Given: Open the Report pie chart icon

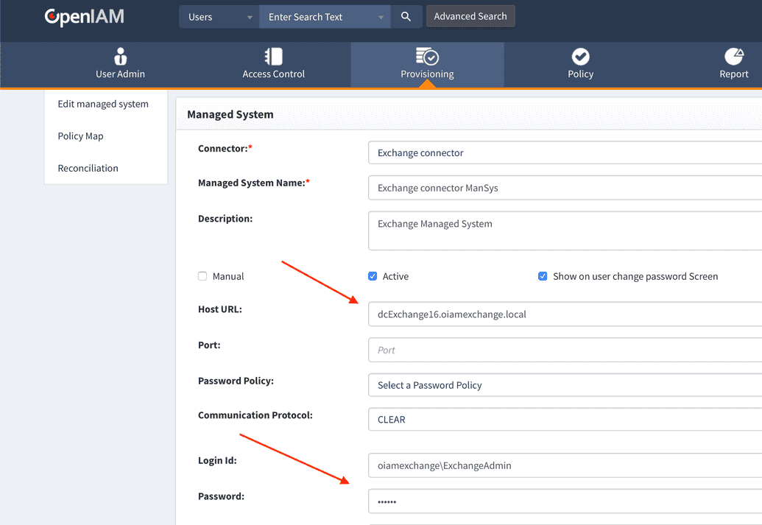Looking at the screenshot, I should pyautogui.click(x=734, y=55).
